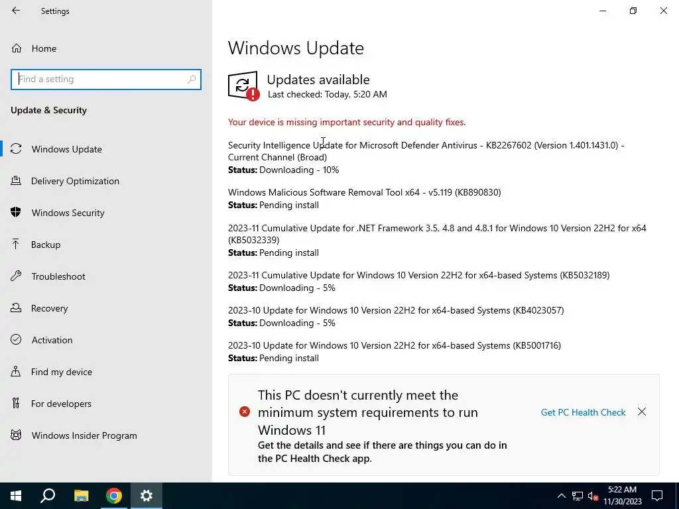Click the KB2267602 Defender update entry
This screenshot has height=509, width=679.
point(426,151)
